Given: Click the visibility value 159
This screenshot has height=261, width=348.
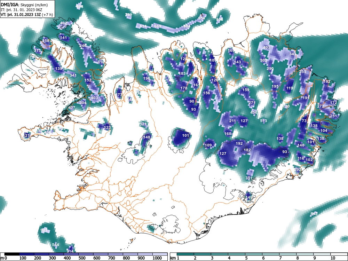Looking at the screenshot, I should [246, 90].
